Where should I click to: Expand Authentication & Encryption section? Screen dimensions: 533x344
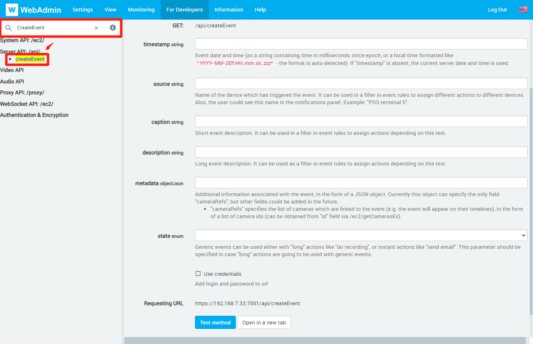click(x=34, y=115)
